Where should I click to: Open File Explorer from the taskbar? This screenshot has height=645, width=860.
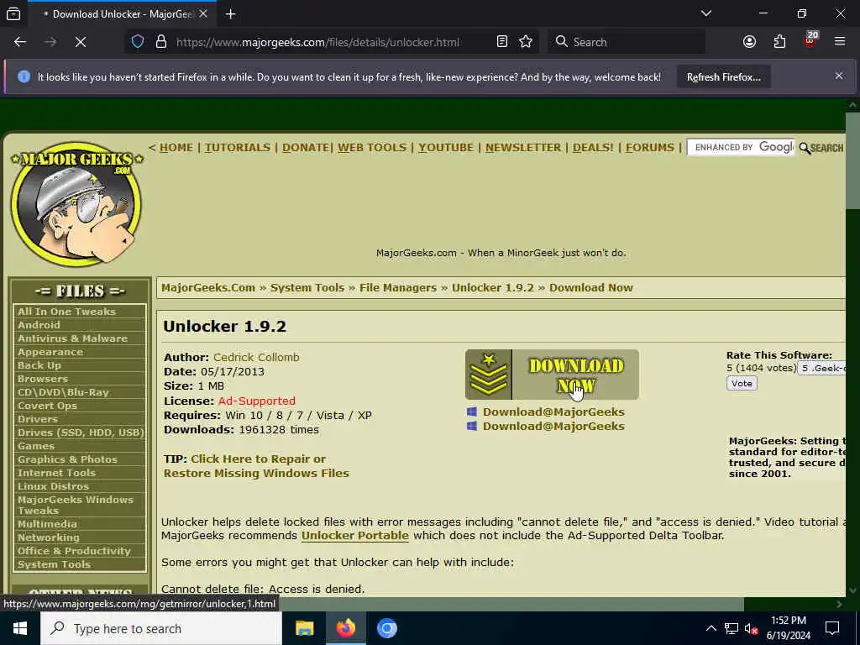(304, 628)
